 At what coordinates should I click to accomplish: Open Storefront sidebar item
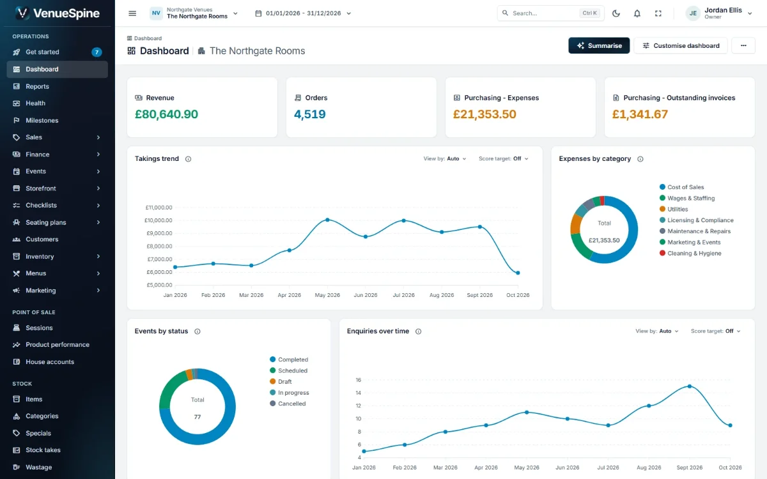tap(58, 188)
